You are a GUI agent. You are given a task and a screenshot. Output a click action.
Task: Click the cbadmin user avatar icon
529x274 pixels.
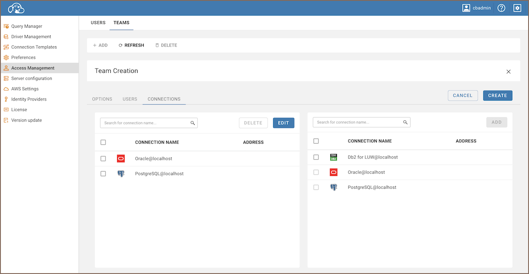click(x=466, y=8)
